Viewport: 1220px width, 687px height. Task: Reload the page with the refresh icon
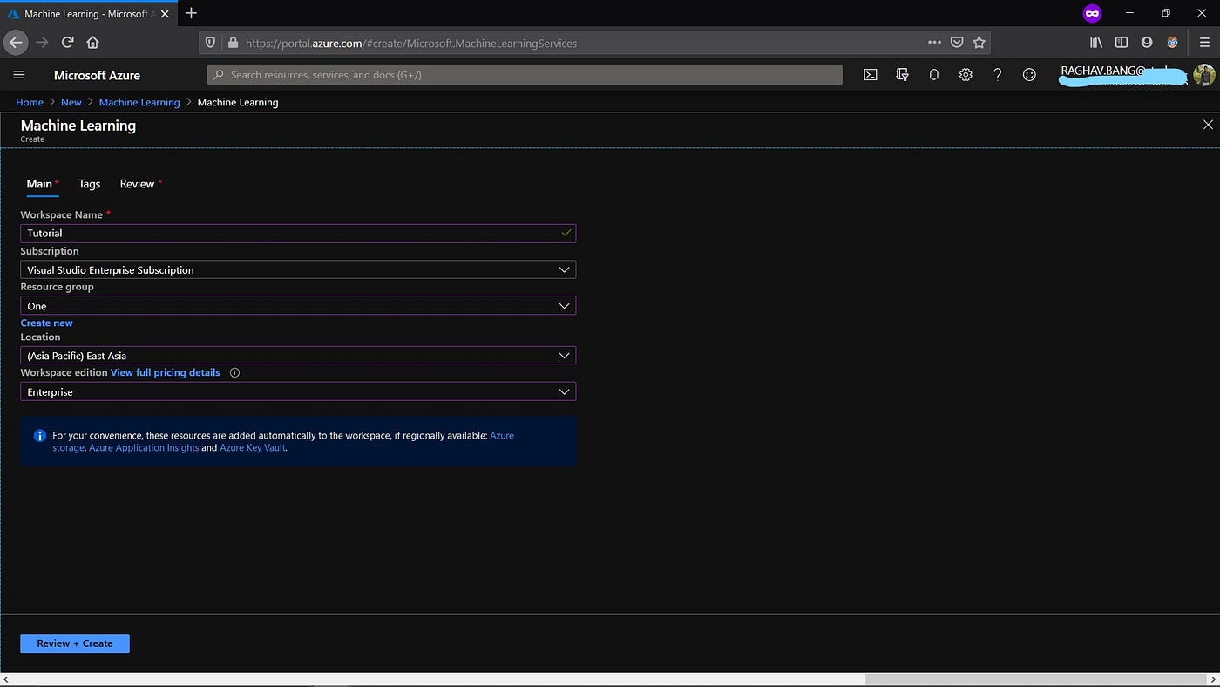(67, 42)
